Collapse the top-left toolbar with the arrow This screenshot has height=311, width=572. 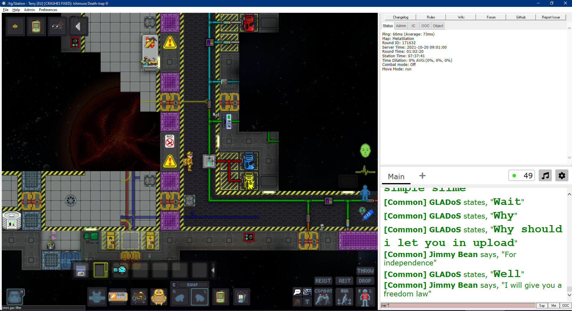(78, 26)
